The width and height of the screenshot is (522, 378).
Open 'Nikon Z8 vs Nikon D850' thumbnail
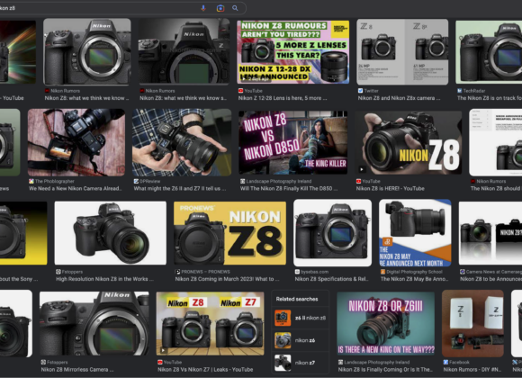coord(293,142)
